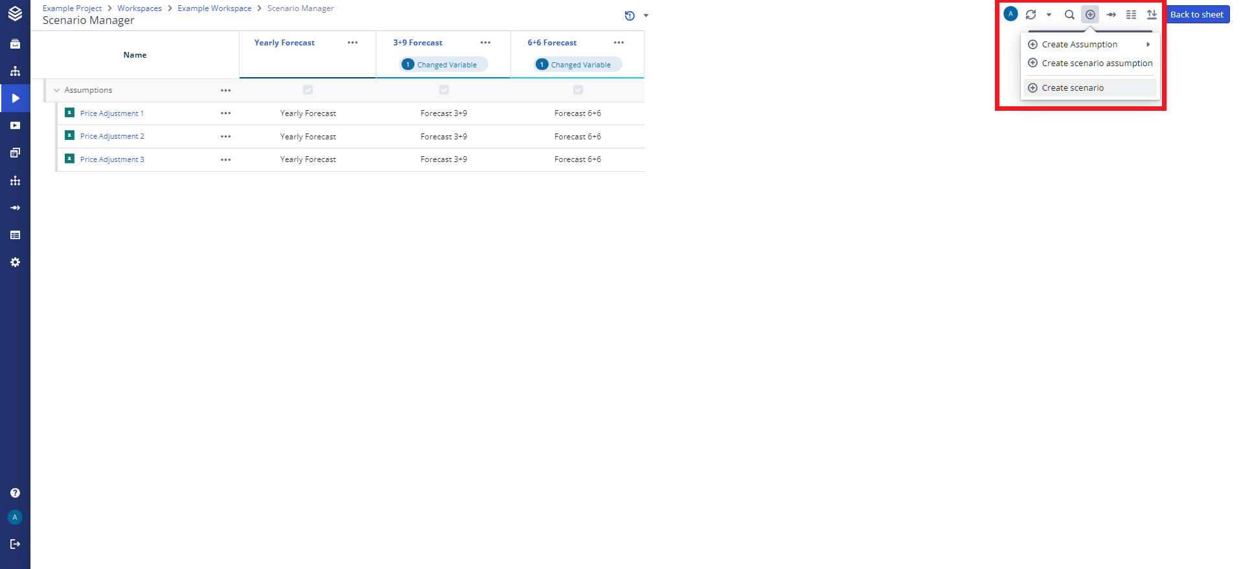Choose Create scenario assumption menu entry
Image resolution: width=1241 pixels, height=569 pixels.
pos(1097,64)
